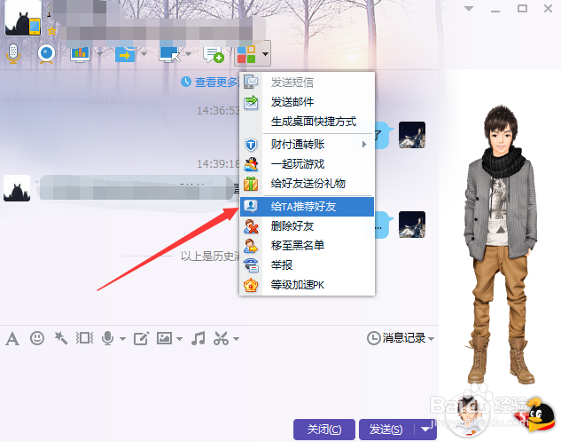Viewport: 561px width, 442px height.
Task: Click the QQ penguin icon at bottom right
Action: tap(540, 415)
